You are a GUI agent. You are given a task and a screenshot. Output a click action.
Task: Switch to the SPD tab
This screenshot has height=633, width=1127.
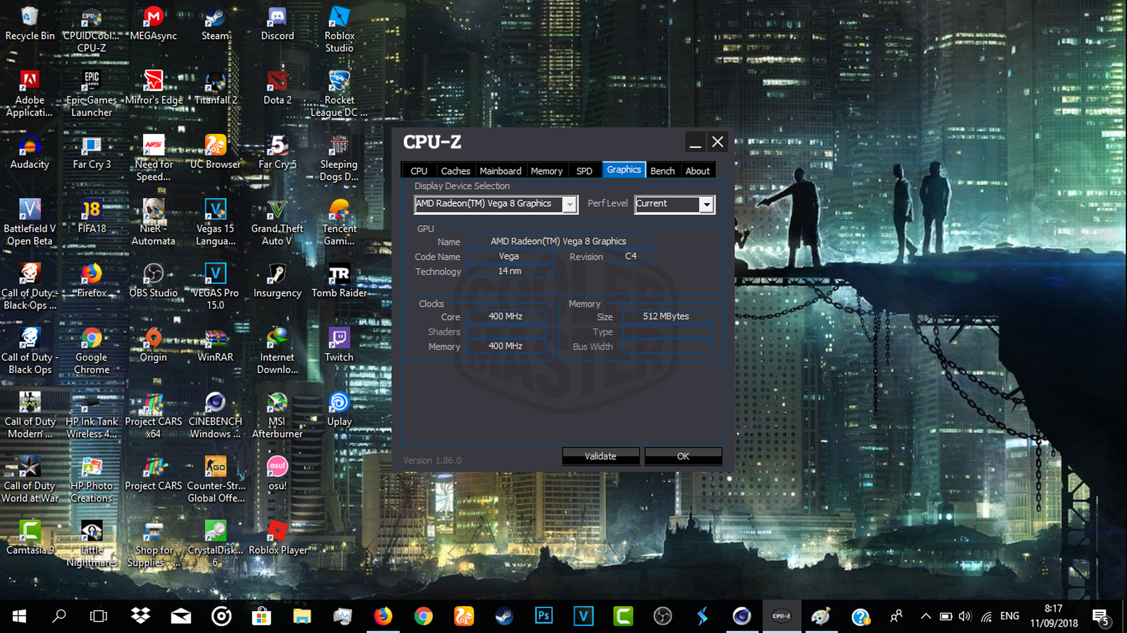584,171
